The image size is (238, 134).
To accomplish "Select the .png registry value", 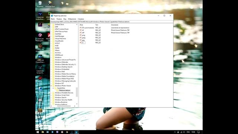I will (x=83, y=35).
